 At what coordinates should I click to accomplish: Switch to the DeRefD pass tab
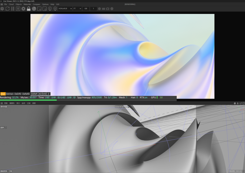pos(26,94)
